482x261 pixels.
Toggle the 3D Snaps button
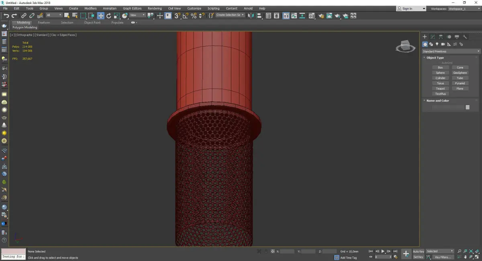178,16
